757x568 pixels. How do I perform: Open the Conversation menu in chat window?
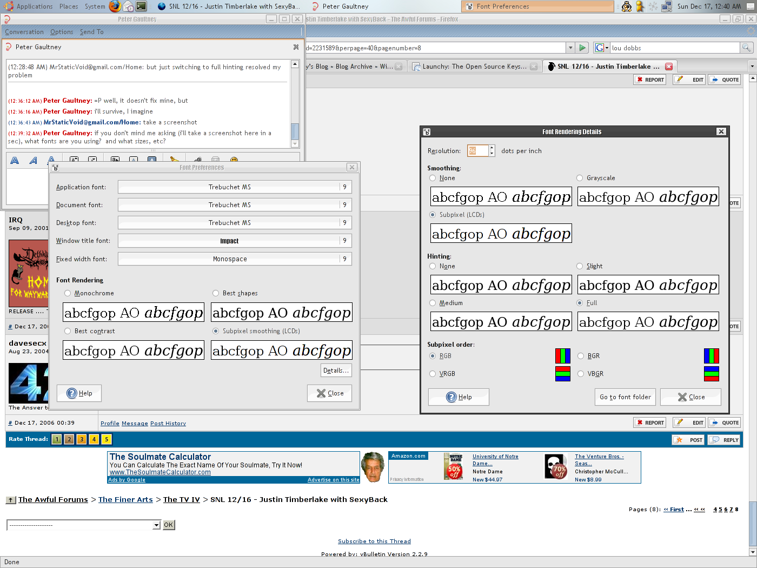pyautogui.click(x=24, y=32)
